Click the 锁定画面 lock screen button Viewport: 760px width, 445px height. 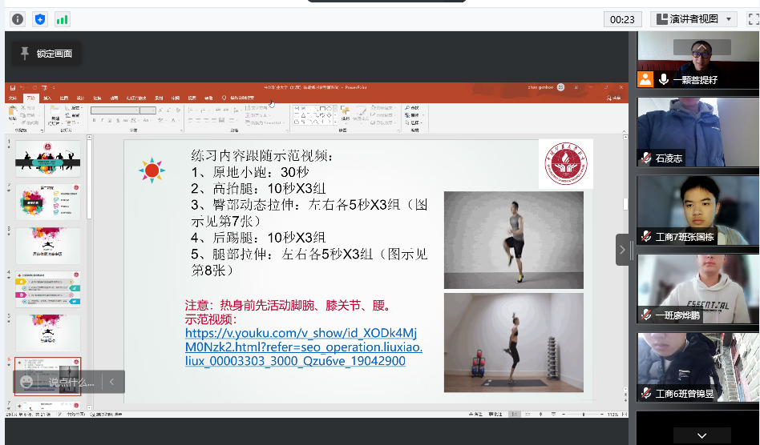(46, 54)
